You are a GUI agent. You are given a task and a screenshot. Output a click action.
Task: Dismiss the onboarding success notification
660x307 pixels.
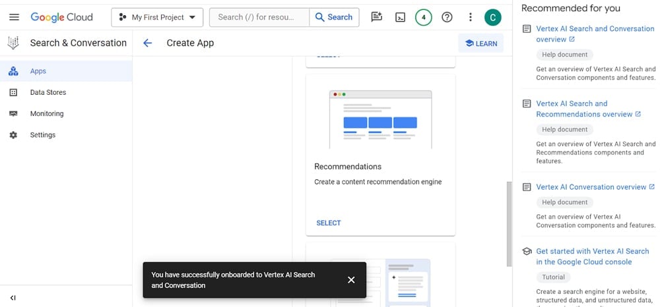coord(351,280)
